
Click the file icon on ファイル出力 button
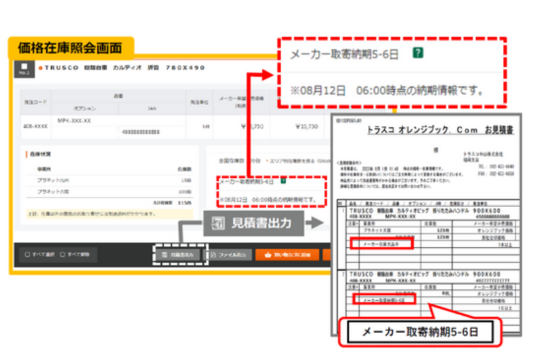tap(213, 255)
